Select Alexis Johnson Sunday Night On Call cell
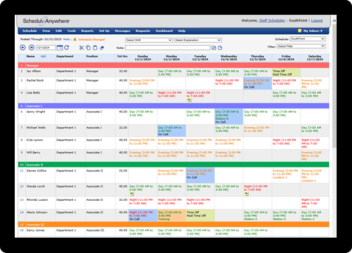The image size is (352, 253). coord(143,216)
